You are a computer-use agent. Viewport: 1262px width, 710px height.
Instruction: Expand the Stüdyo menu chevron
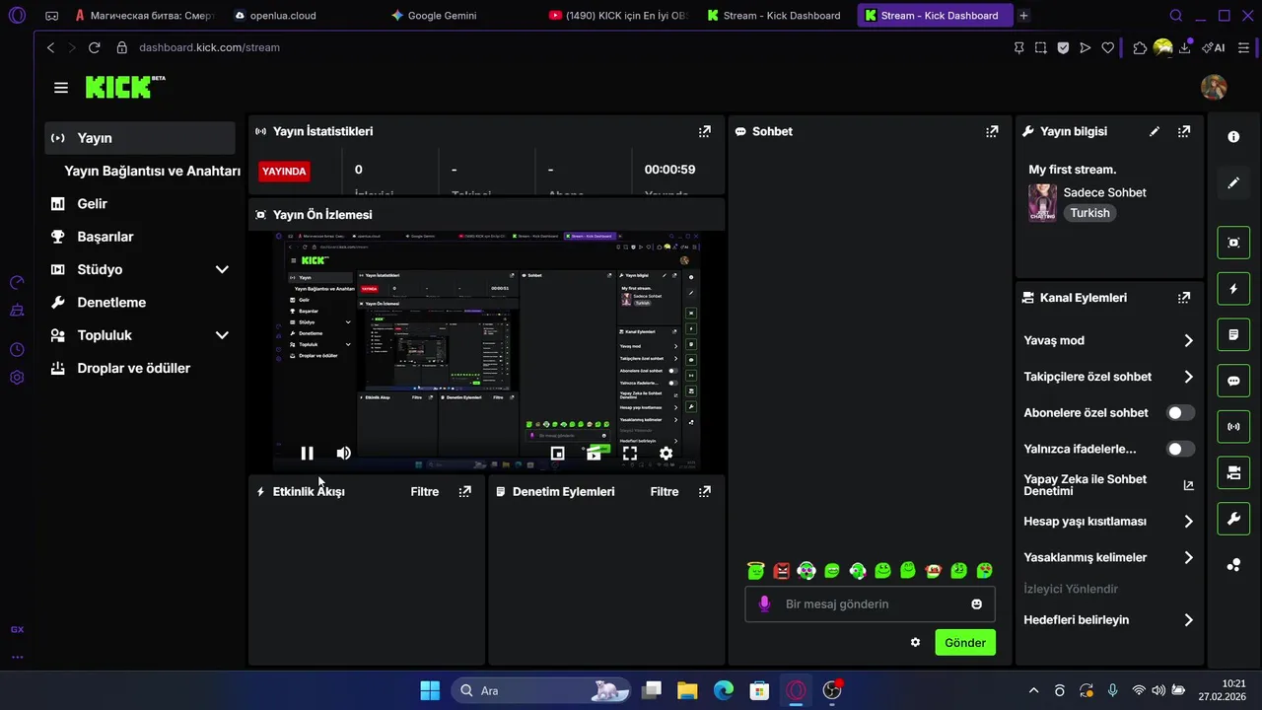click(x=222, y=269)
